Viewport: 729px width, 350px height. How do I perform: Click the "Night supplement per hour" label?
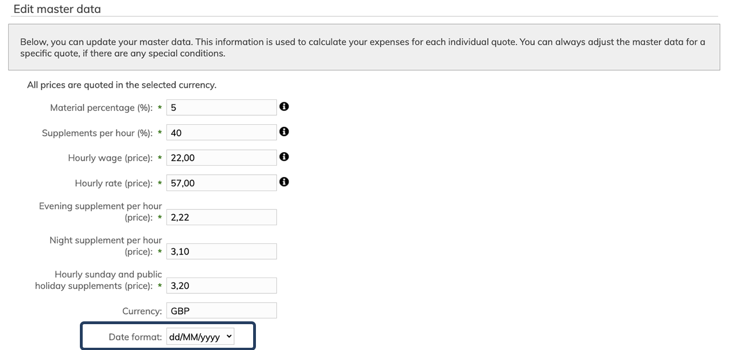coord(105,240)
